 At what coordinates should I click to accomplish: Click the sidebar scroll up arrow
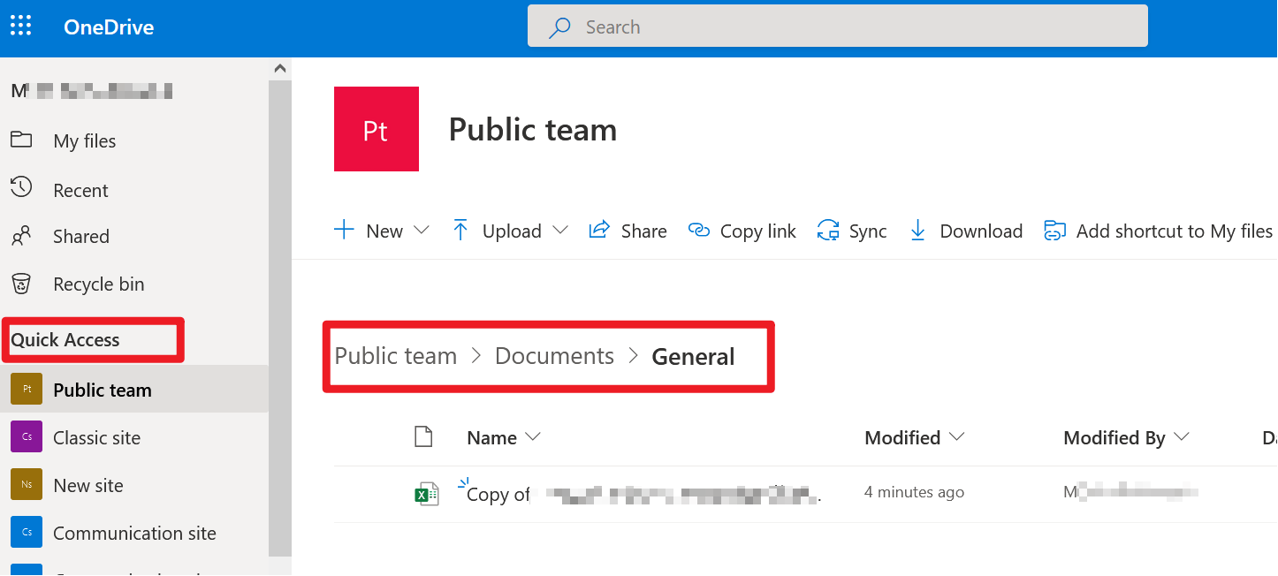click(280, 68)
